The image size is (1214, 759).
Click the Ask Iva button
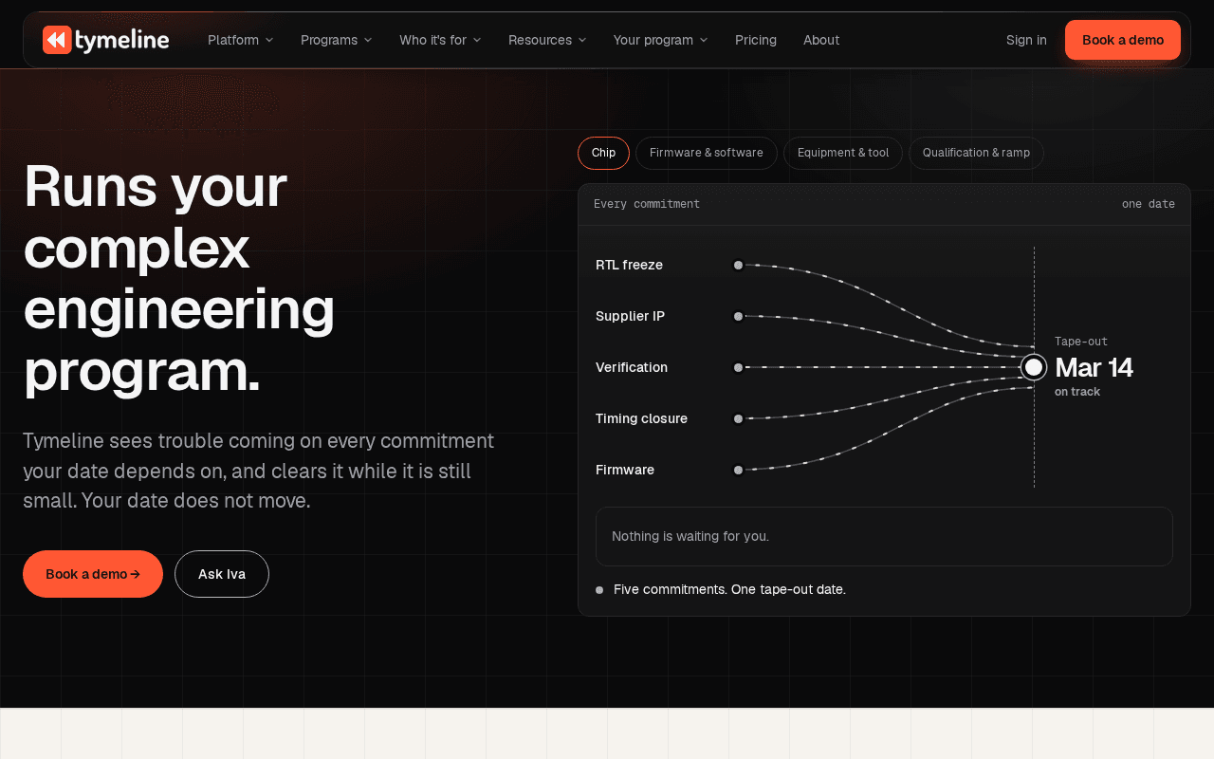click(x=222, y=574)
